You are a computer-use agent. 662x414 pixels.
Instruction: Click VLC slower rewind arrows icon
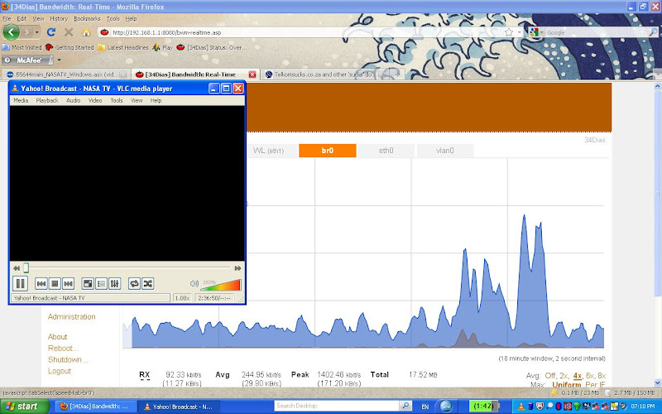click(17, 268)
